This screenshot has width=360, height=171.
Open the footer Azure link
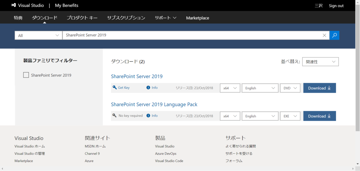89,161
